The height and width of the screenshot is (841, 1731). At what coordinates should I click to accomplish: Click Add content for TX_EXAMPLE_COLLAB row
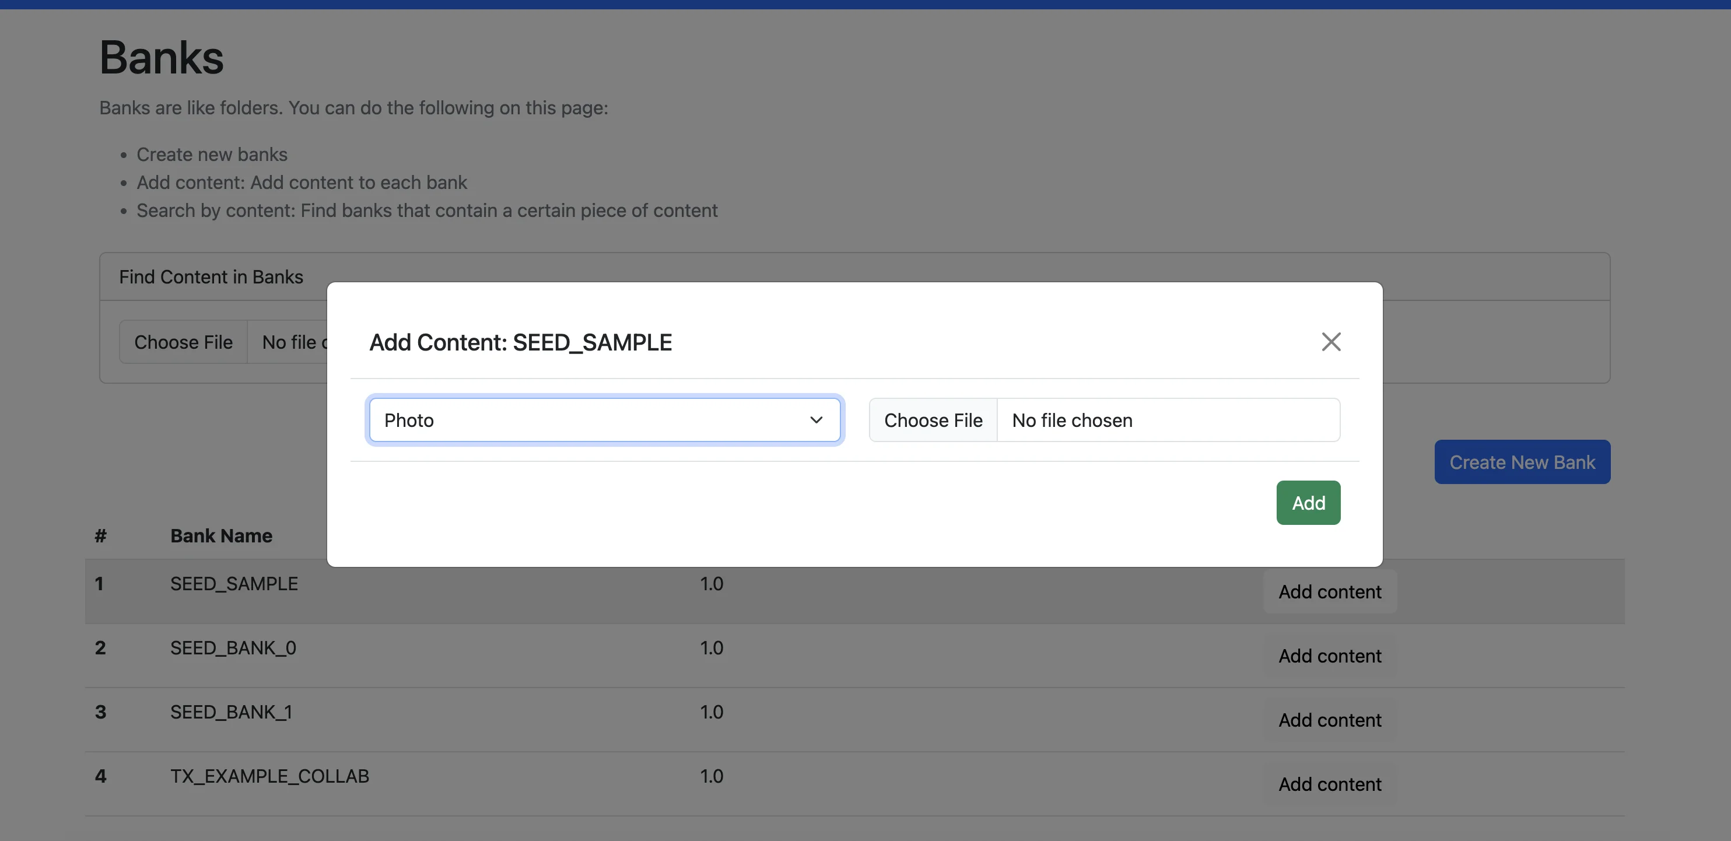[x=1330, y=784]
